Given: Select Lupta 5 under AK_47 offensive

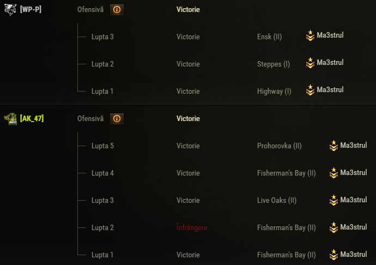Looking at the screenshot, I should point(102,146).
